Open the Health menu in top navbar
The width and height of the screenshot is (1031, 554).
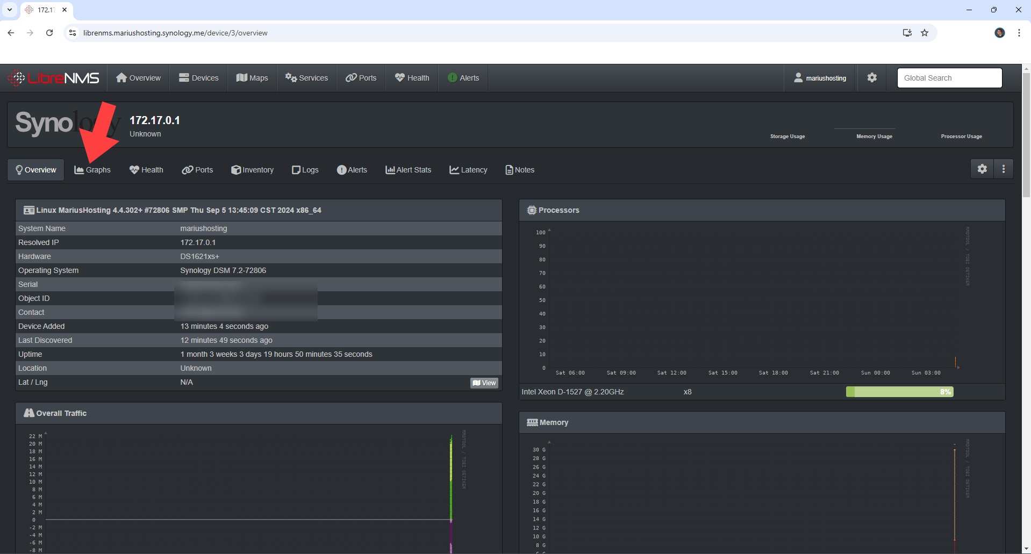[x=412, y=78]
